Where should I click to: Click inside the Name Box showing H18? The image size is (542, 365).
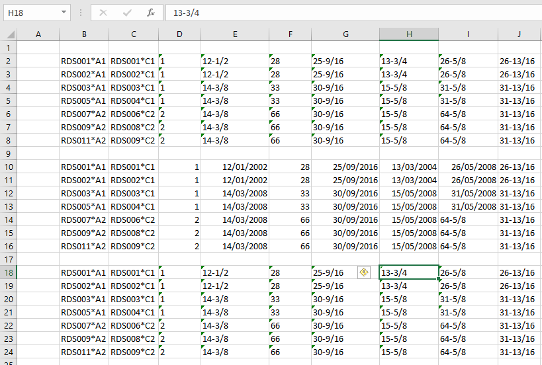[32, 13]
